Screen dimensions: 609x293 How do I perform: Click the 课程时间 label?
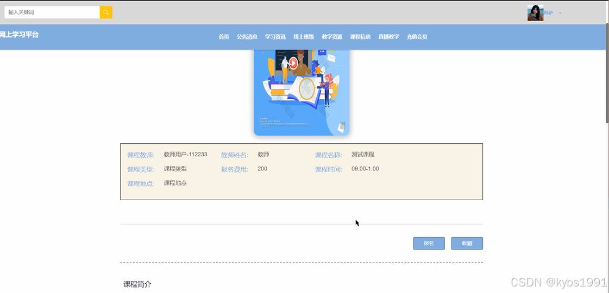click(329, 170)
